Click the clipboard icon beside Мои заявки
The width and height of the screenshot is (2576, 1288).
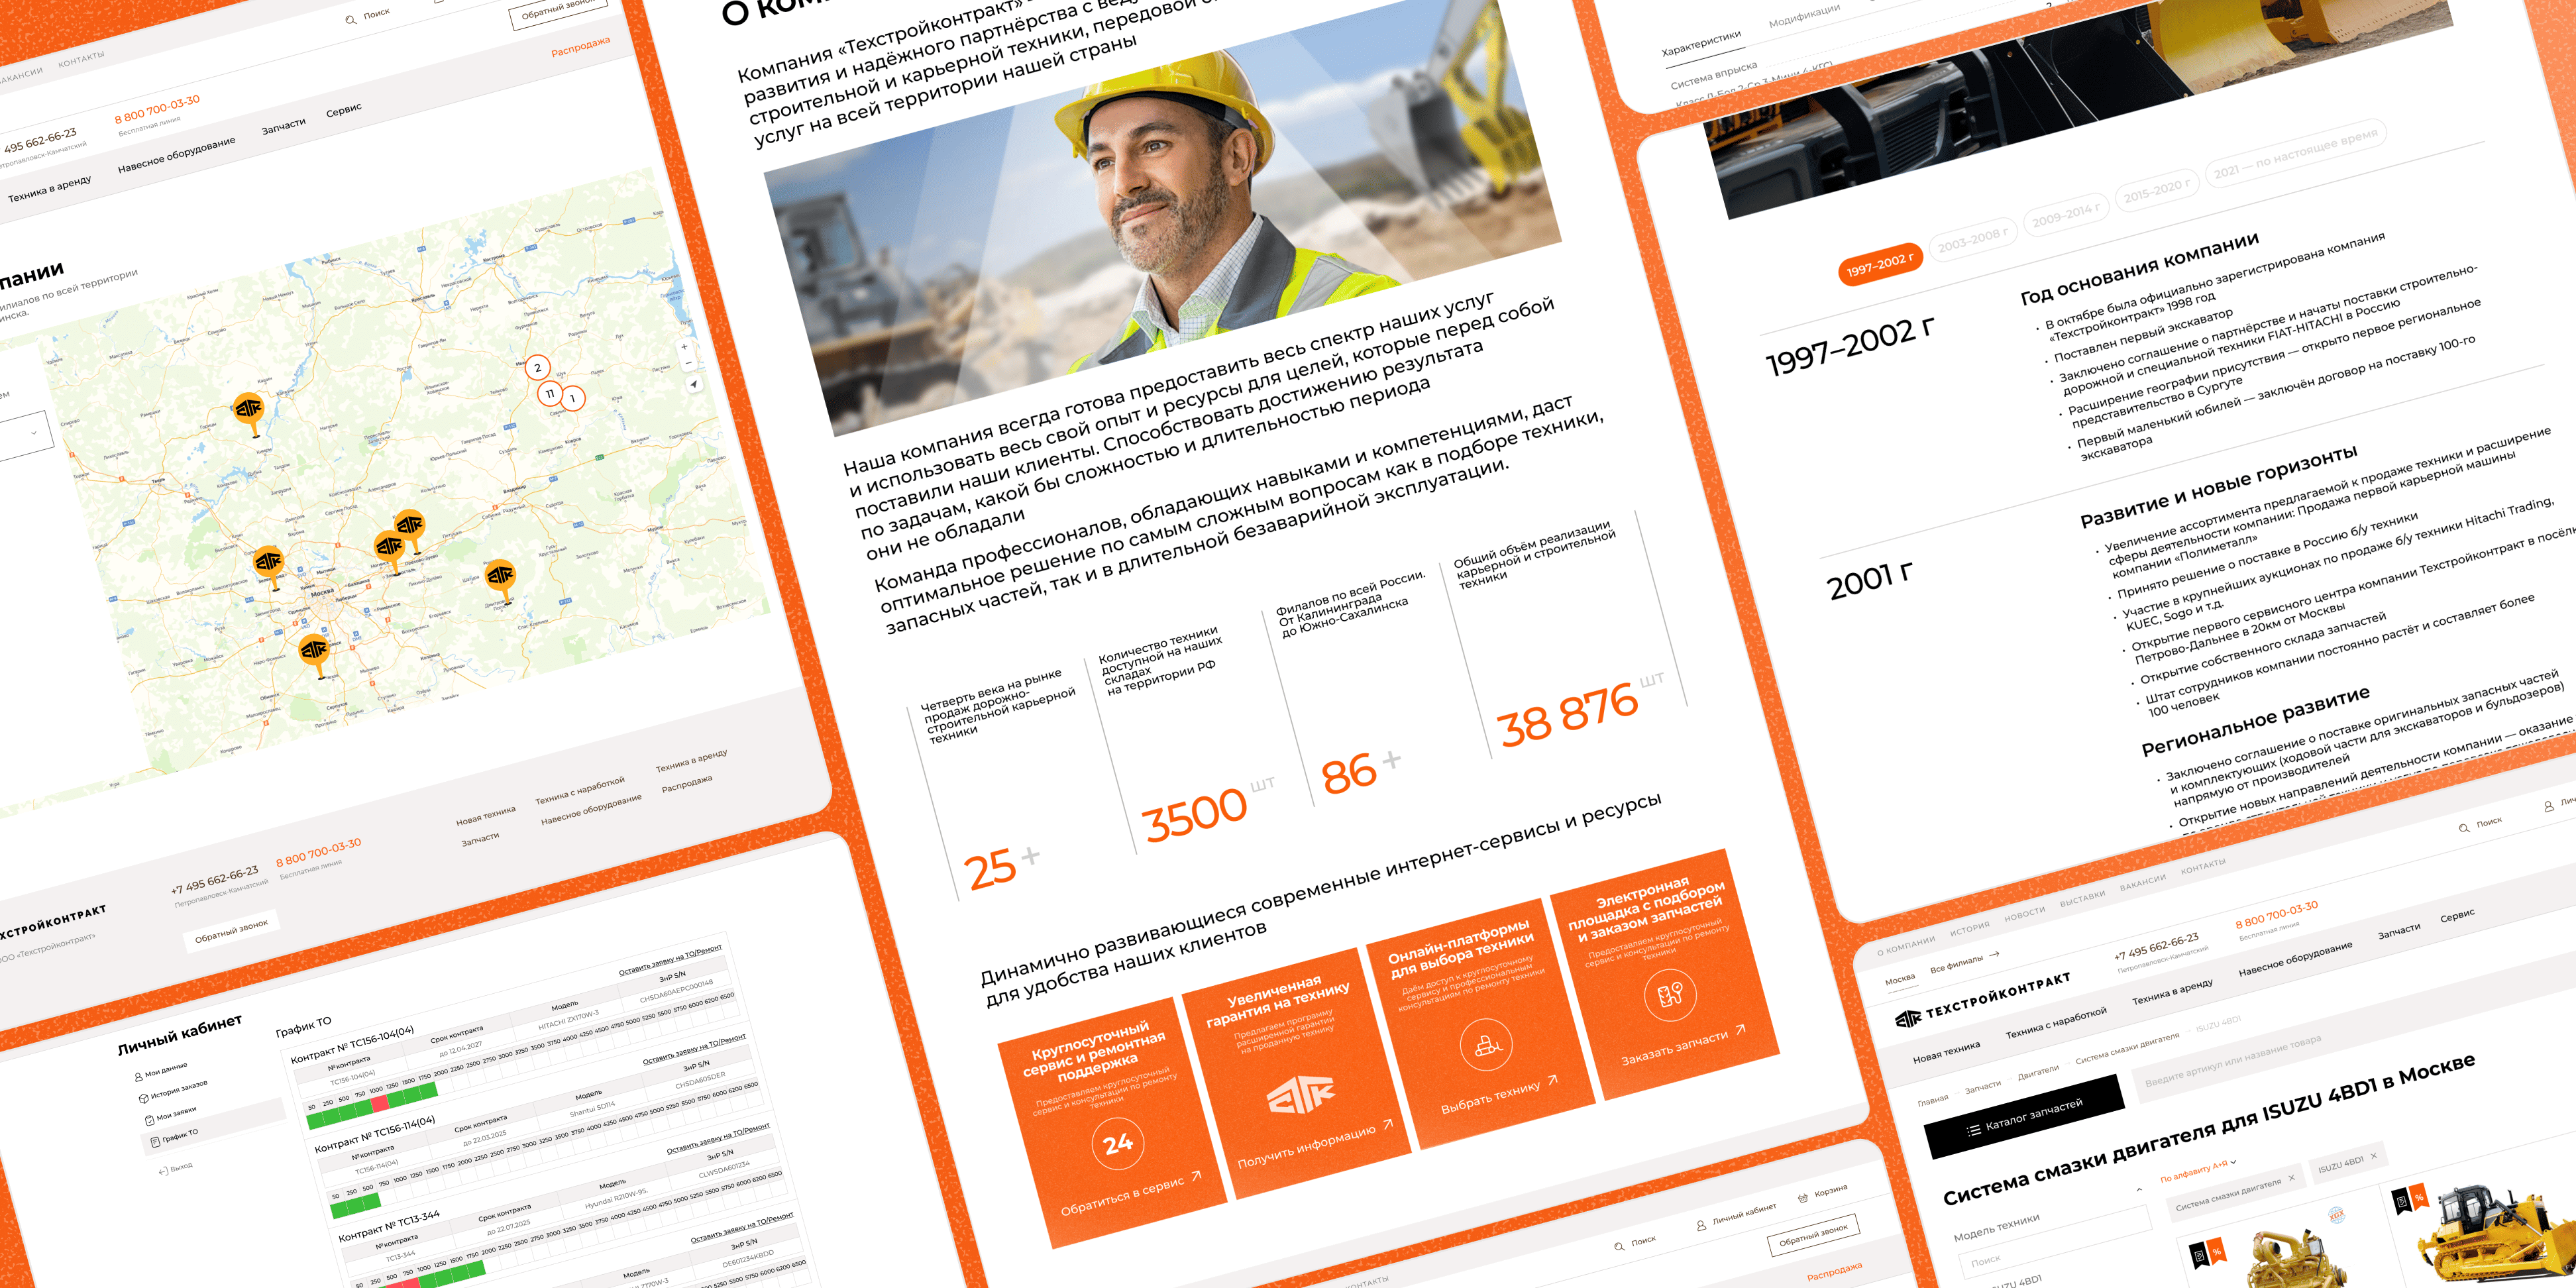[149, 1120]
